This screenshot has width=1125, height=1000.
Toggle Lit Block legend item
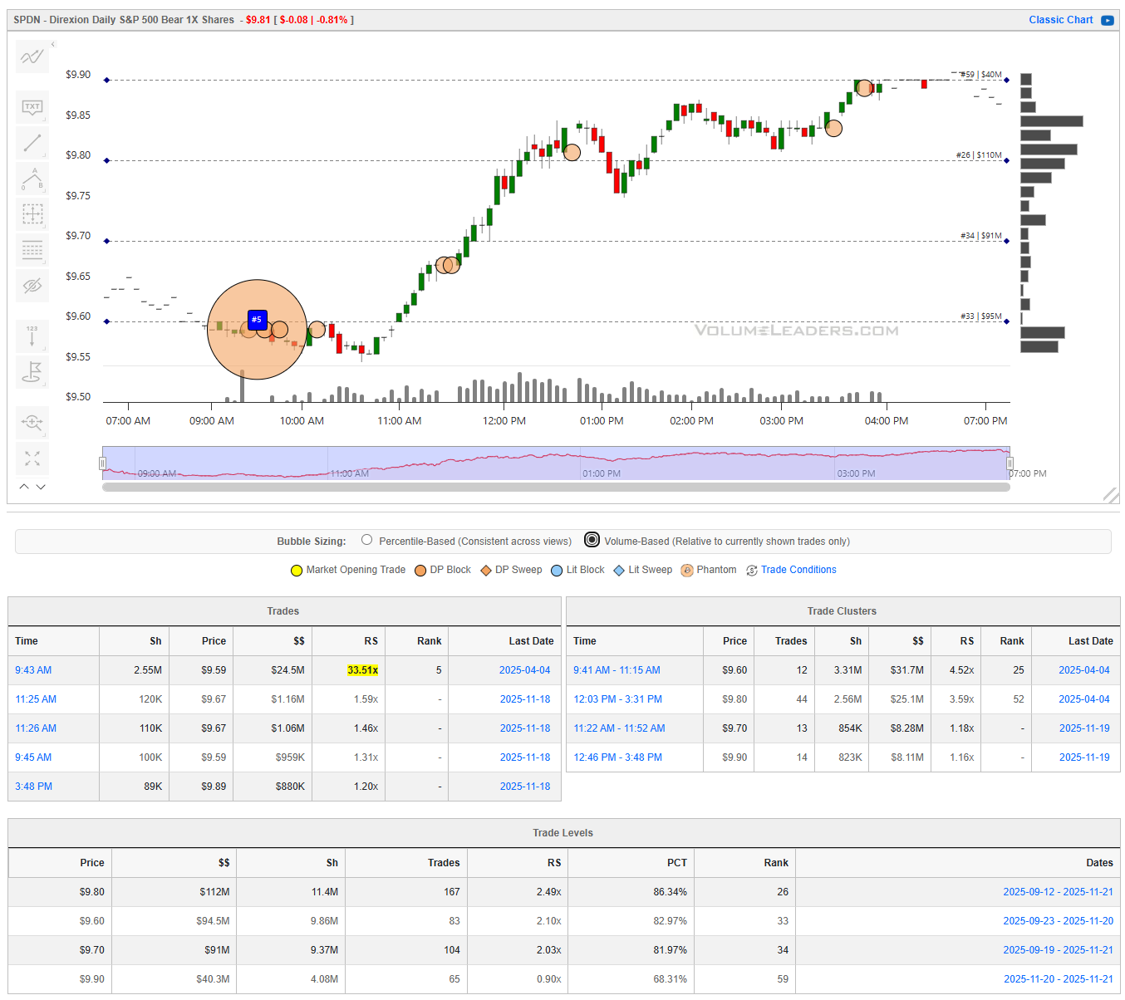coord(577,570)
